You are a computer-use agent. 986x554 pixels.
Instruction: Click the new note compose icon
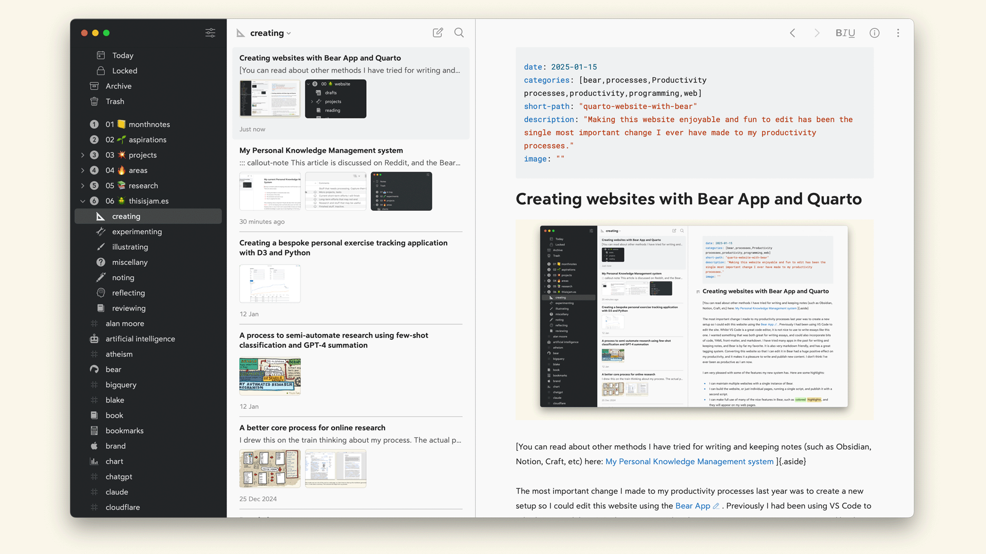[x=438, y=33]
